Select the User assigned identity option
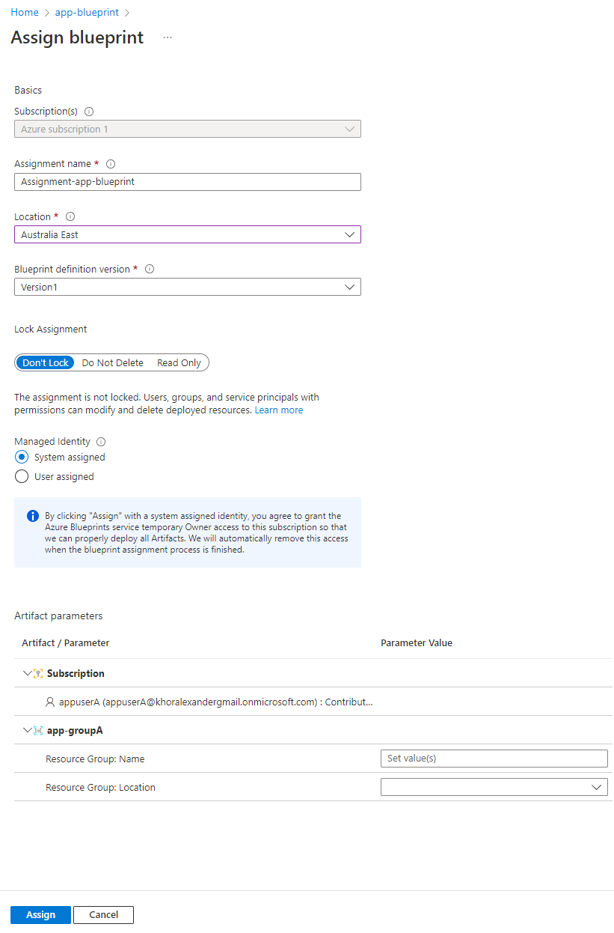 pyautogui.click(x=21, y=476)
